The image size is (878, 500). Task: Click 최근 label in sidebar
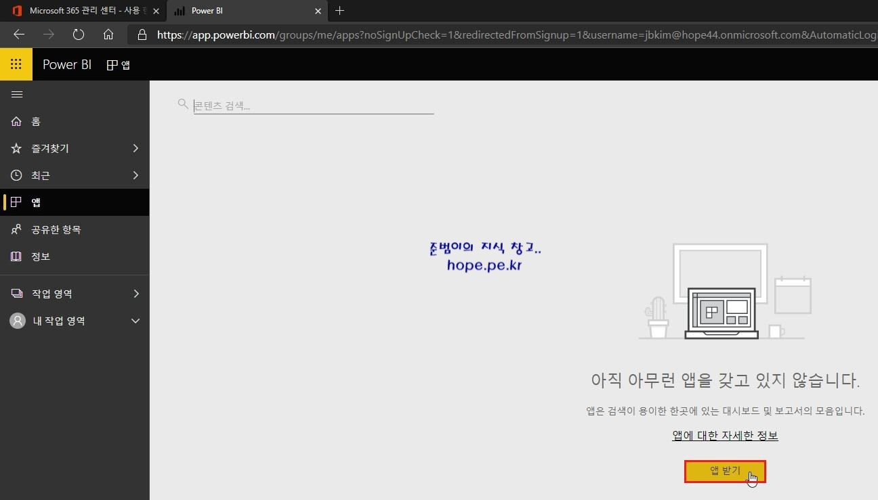click(41, 175)
